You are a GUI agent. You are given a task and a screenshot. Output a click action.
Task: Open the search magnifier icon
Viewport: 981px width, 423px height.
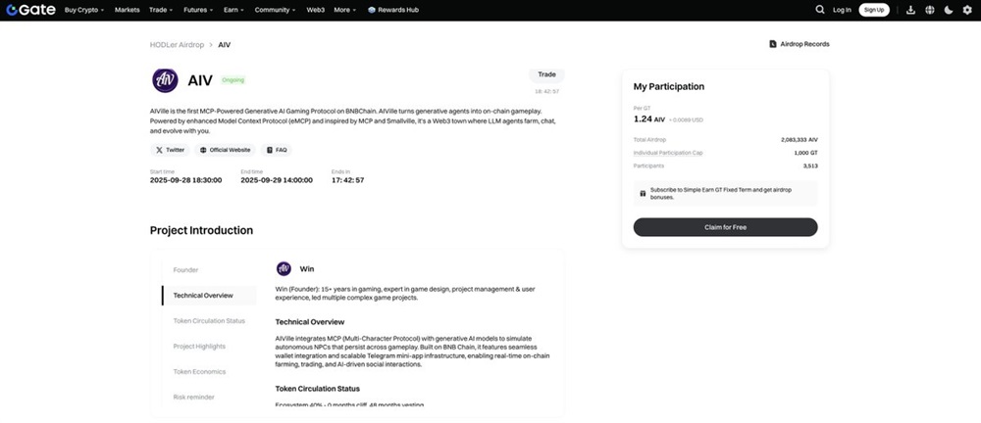819,10
